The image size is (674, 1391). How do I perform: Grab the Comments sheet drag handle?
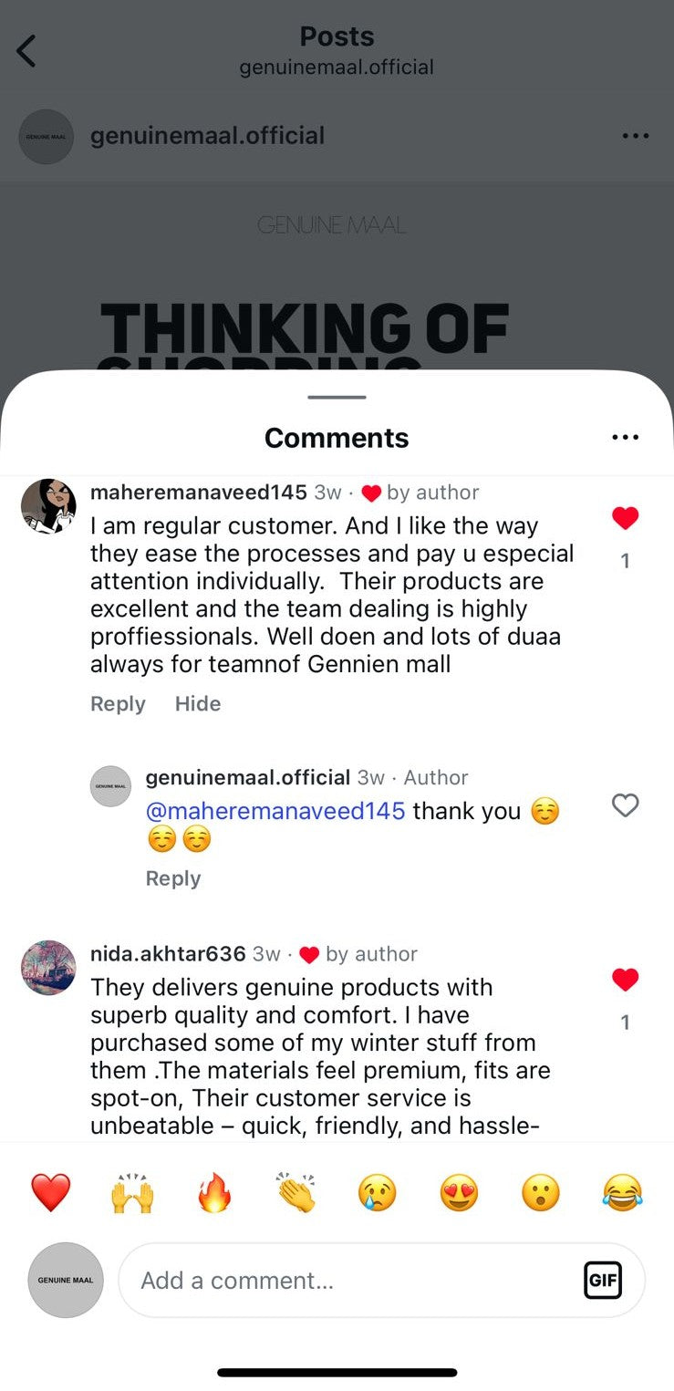click(x=337, y=397)
